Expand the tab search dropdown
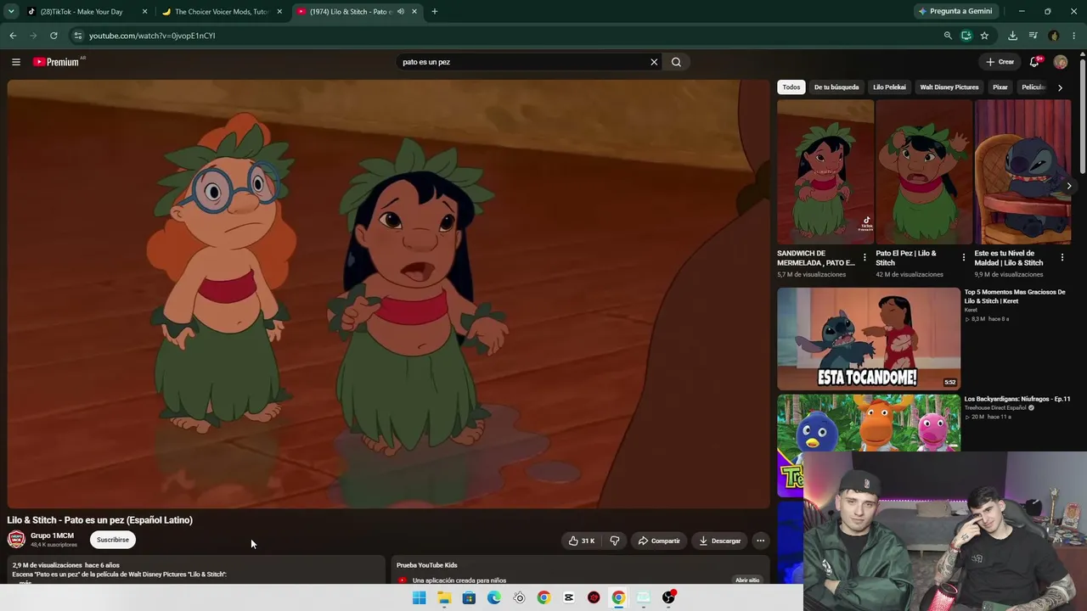This screenshot has height=611, width=1087. (x=11, y=12)
